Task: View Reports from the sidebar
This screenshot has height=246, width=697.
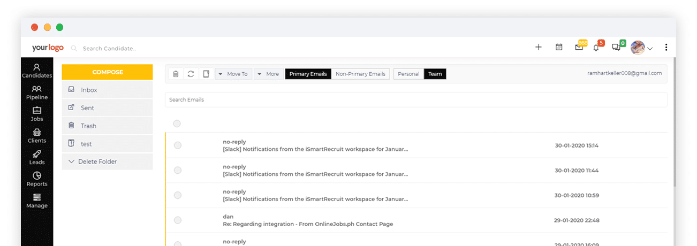Action: point(36,179)
